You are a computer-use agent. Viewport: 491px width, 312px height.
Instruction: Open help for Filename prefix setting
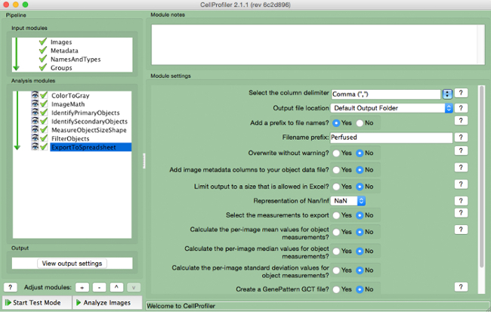pyautogui.click(x=460, y=137)
